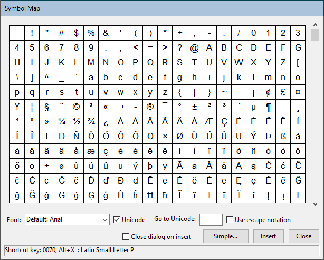Click the Go to Unicode input field
Image resolution: width=324 pixels, height=260 pixels.
point(211,219)
